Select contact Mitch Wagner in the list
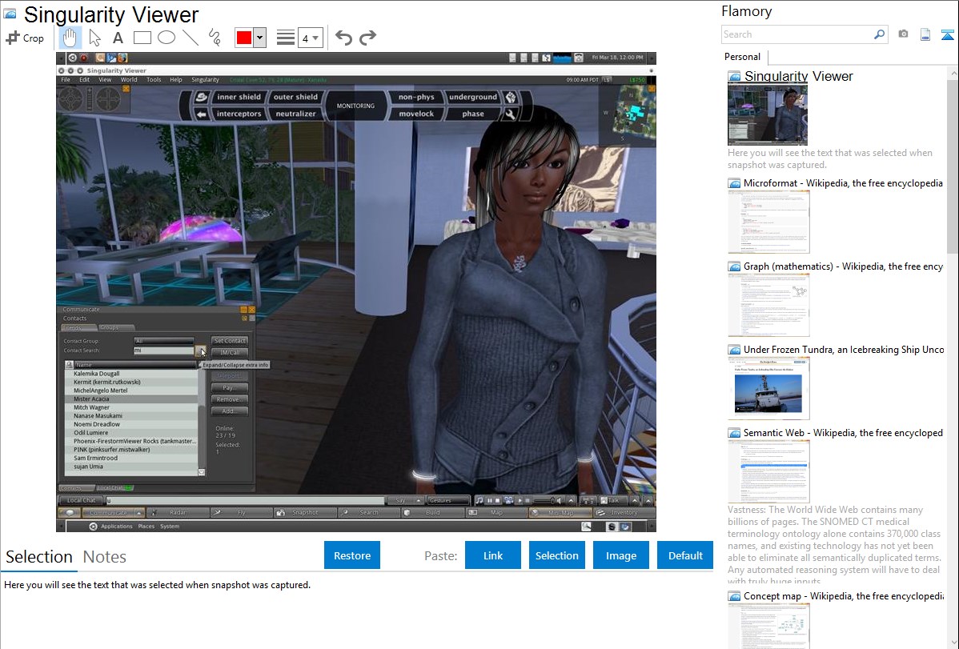Viewport: 959px width, 649px height. pyautogui.click(x=131, y=407)
